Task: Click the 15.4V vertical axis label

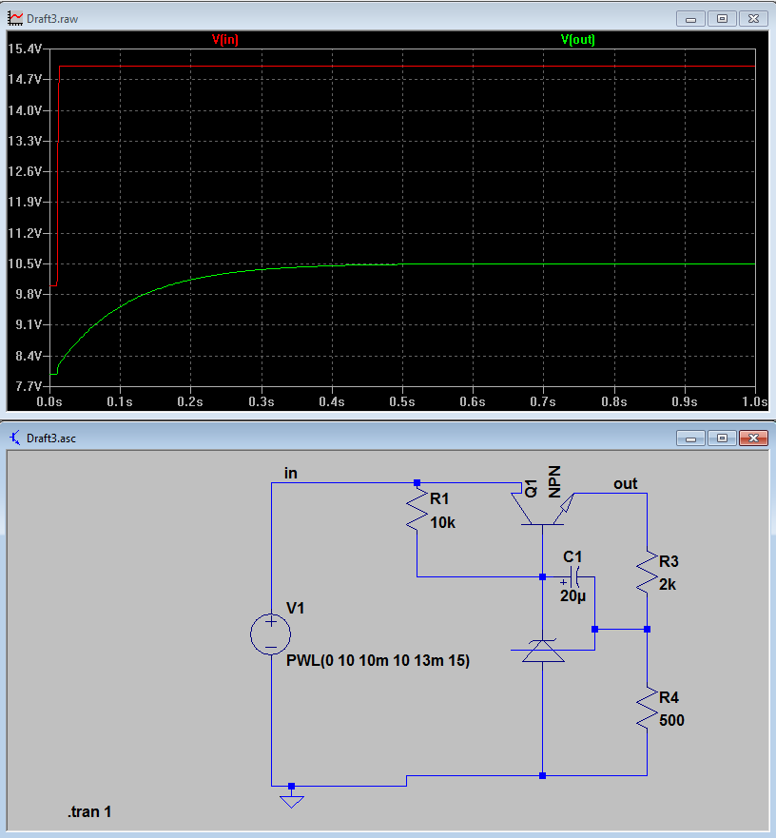Action: [25, 49]
